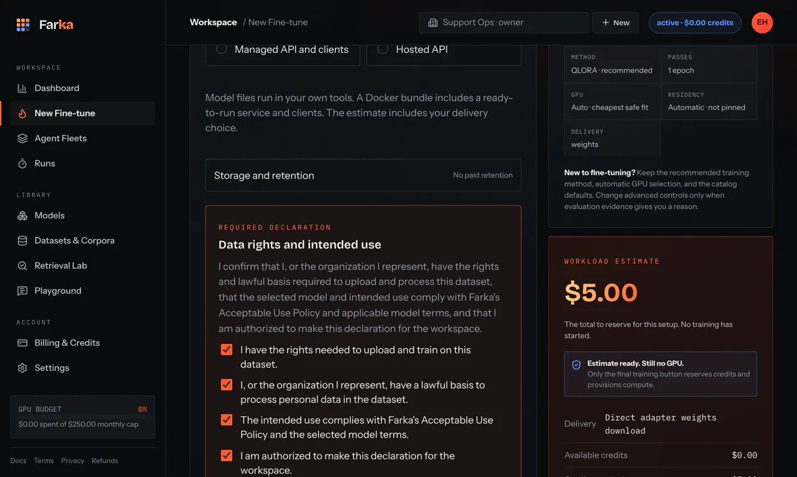This screenshot has width=797, height=477.
Task: Open the Dashboard page
Action: [83, 88]
